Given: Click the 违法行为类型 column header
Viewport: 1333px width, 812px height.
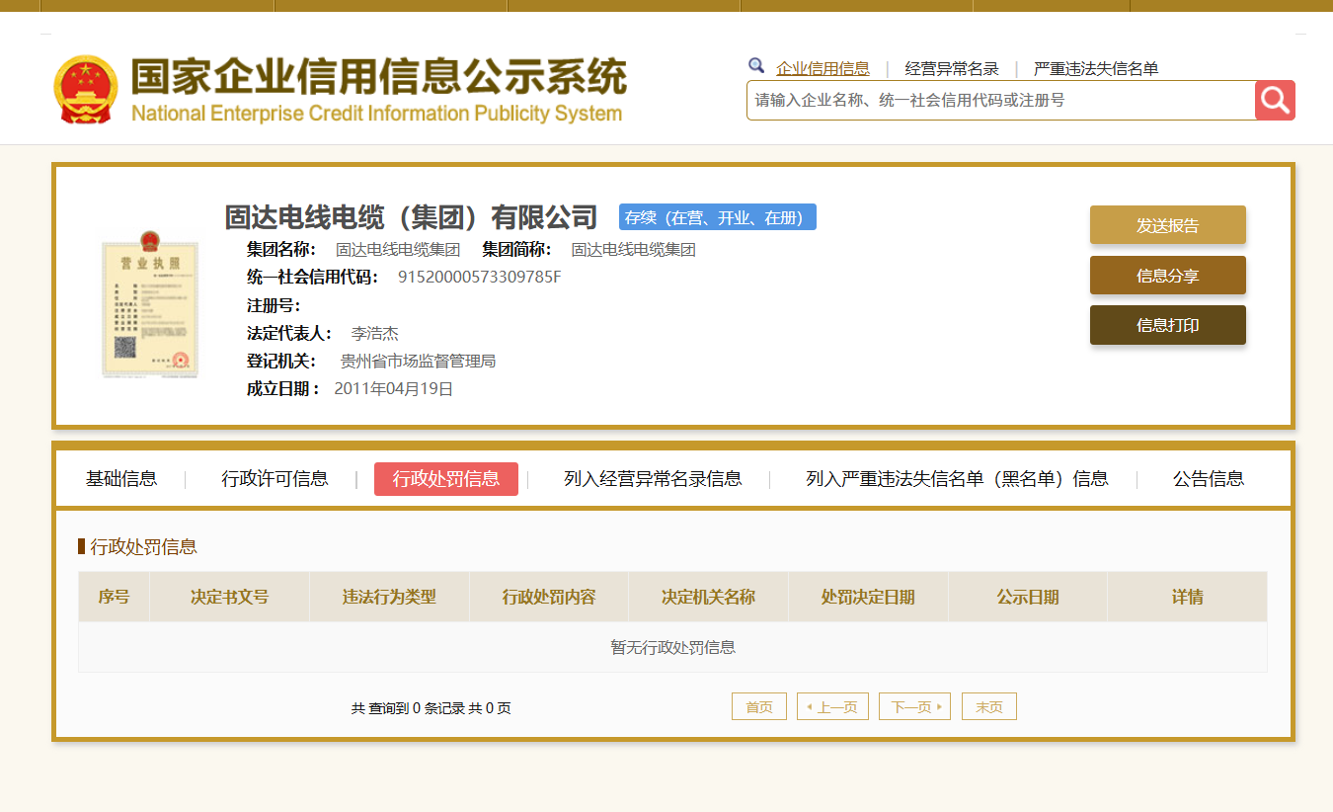Looking at the screenshot, I should [389, 597].
